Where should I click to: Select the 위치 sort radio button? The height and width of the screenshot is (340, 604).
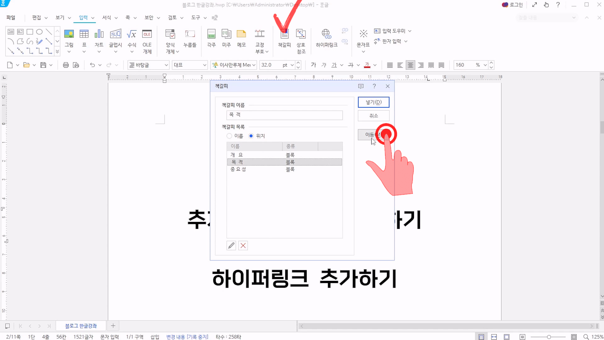251,136
